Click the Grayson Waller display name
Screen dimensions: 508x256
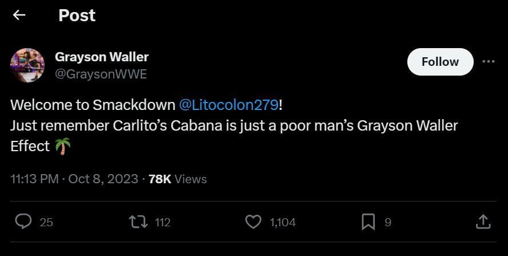coord(101,57)
